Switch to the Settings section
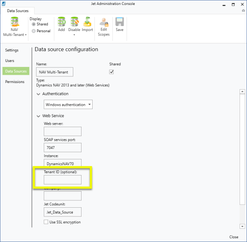 coord(12,50)
